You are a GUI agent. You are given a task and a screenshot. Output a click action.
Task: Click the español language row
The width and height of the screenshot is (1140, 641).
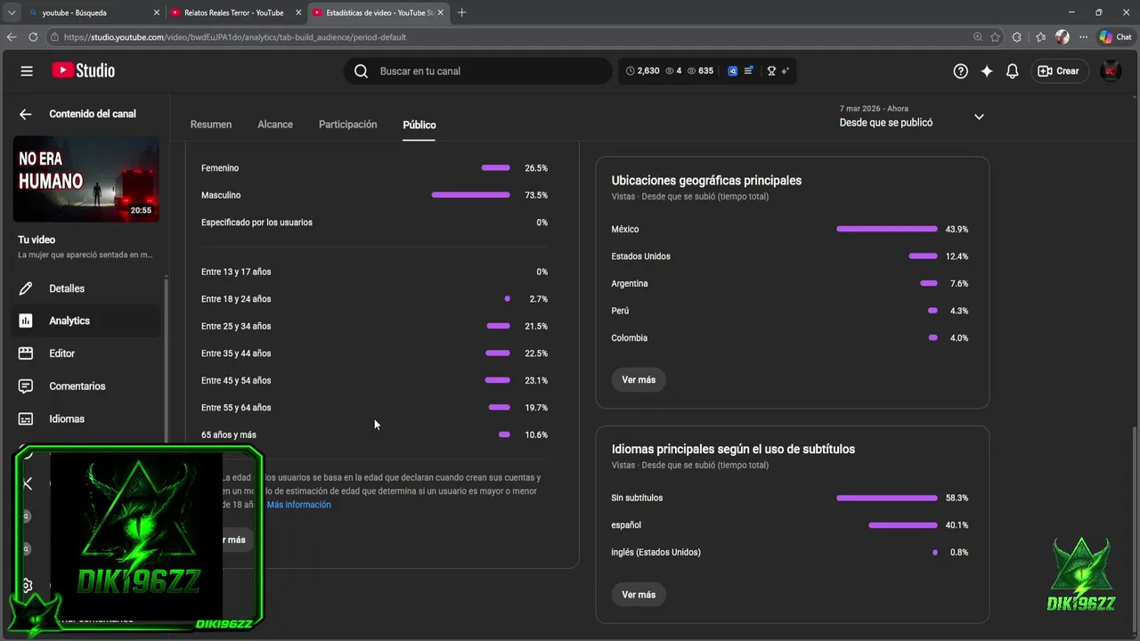click(790, 525)
